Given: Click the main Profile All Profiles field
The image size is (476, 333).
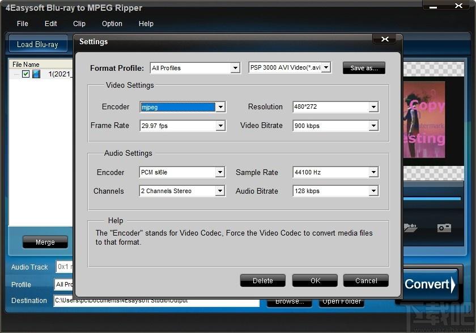Looking at the screenshot, I should pos(63,284).
